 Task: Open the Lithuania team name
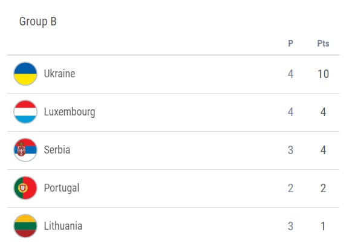click(63, 226)
